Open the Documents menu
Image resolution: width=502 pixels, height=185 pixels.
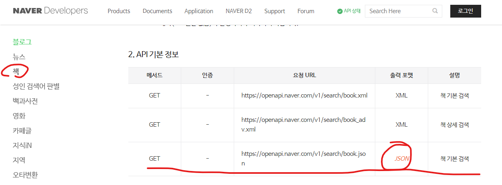click(157, 11)
